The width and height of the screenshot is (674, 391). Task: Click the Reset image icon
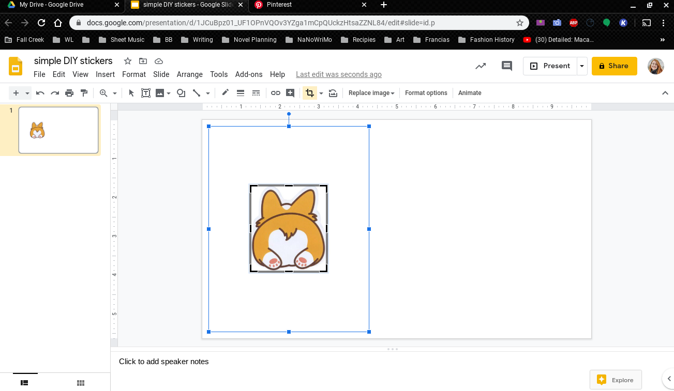pos(333,93)
